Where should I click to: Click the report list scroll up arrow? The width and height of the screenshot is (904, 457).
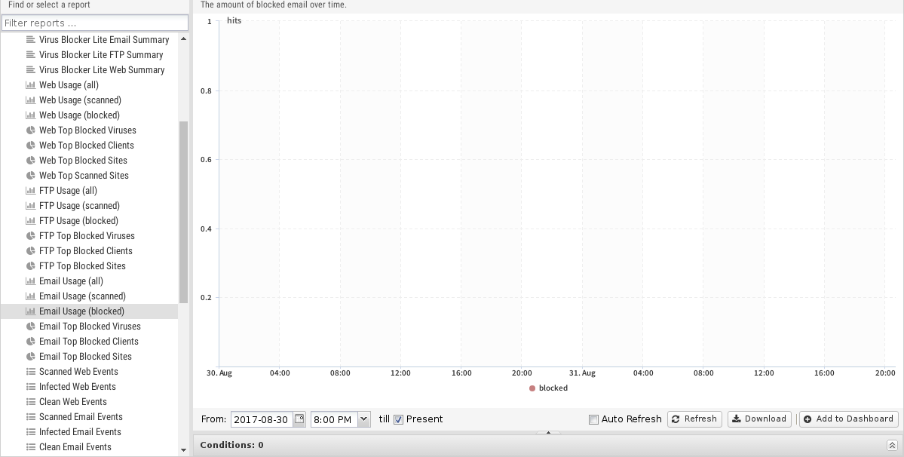click(x=183, y=38)
